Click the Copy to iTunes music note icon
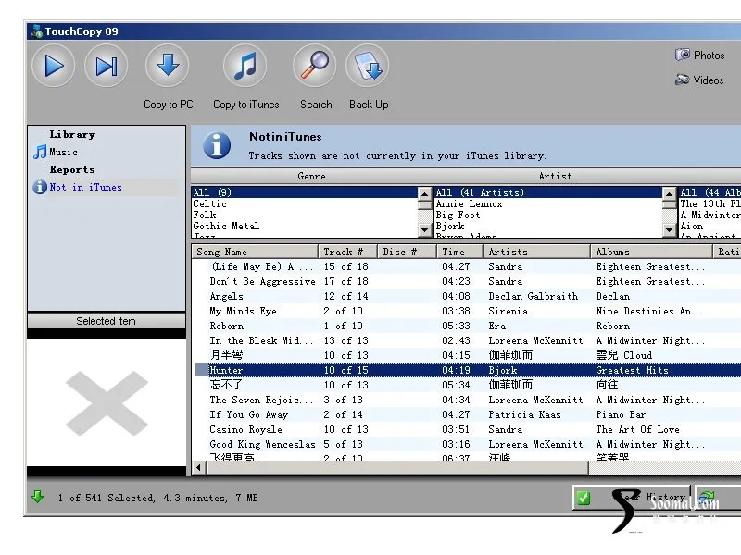The image size is (741, 555). point(245,66)
